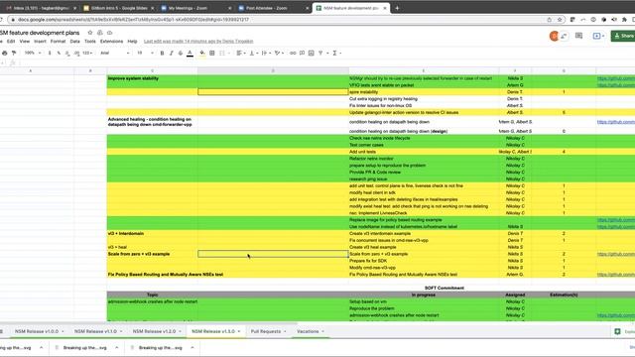
Task: Select the cell 'Scale from zero + vl3 example' topic
Action: 152,254
